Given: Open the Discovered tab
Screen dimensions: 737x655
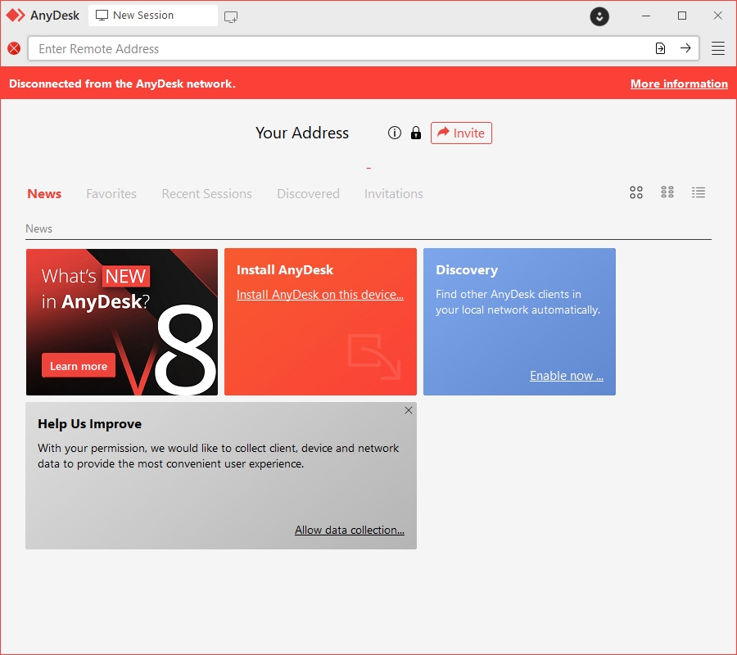Looking at the screenshot, I should pos(308,194).
